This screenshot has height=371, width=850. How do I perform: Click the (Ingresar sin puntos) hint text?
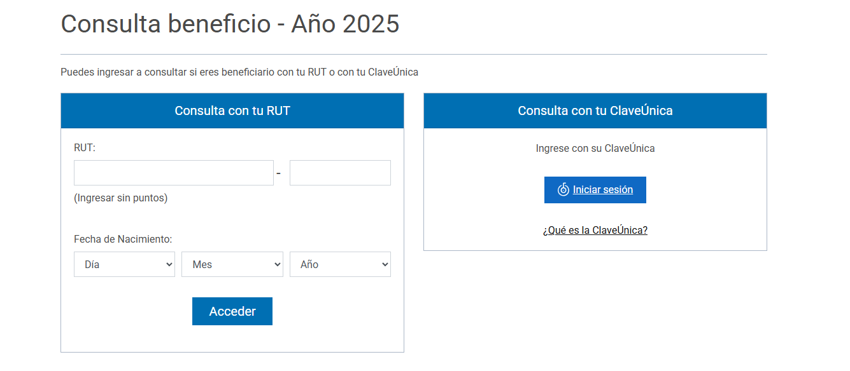coord(120,198)
